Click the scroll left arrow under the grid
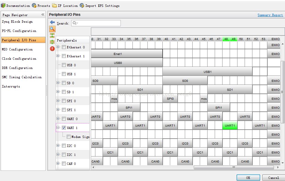 coord(93,167)
